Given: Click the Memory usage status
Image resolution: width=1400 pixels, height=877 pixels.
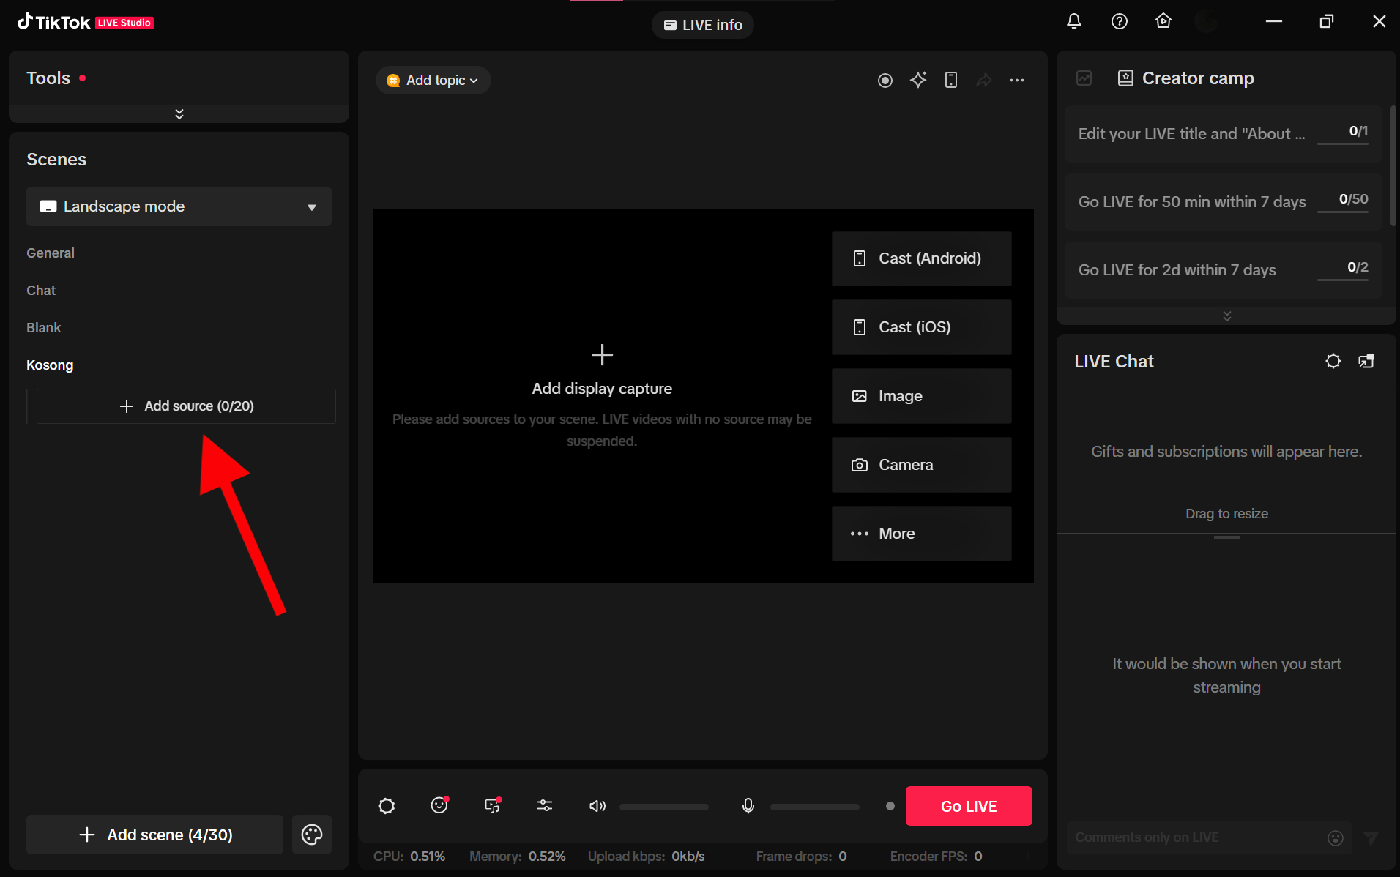Looking at the screenshot, I should click(x=518, y=857).
